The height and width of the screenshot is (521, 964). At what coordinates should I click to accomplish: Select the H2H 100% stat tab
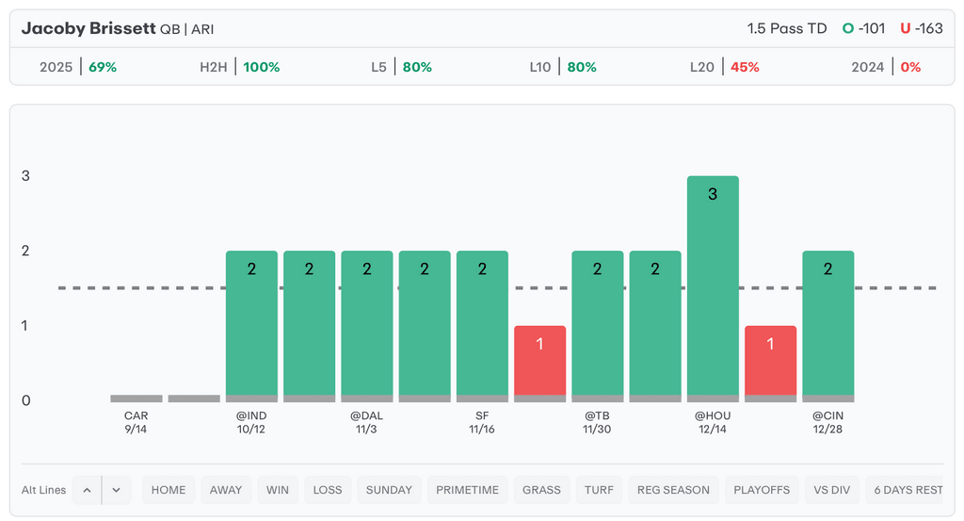(x=240, y=67)
